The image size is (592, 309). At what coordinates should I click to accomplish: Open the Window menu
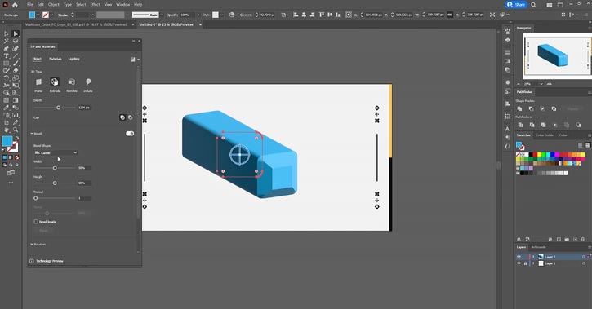pos(122,5)
